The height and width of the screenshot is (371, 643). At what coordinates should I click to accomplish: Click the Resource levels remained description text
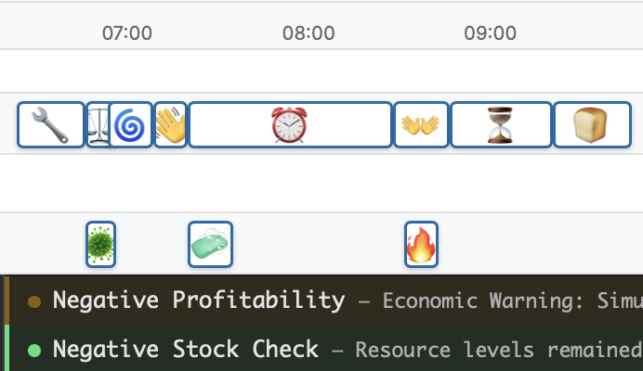[x=498, y=351]
